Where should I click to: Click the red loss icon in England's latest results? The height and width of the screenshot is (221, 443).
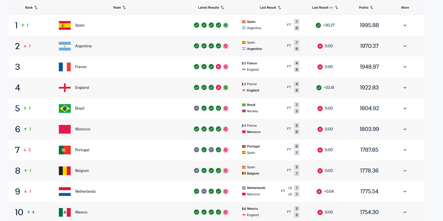(218, 88)
